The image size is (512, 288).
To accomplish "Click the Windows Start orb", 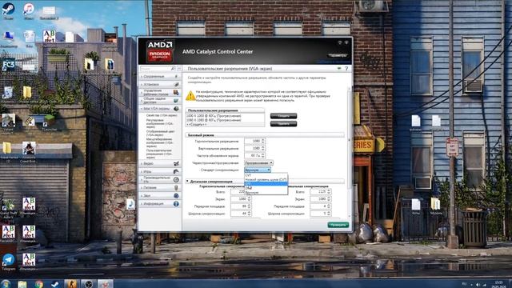I will (6, 284).
